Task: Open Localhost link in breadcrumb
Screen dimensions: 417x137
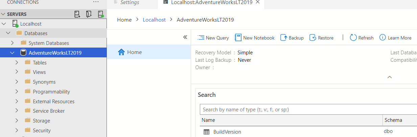Action: coord(154,20)
